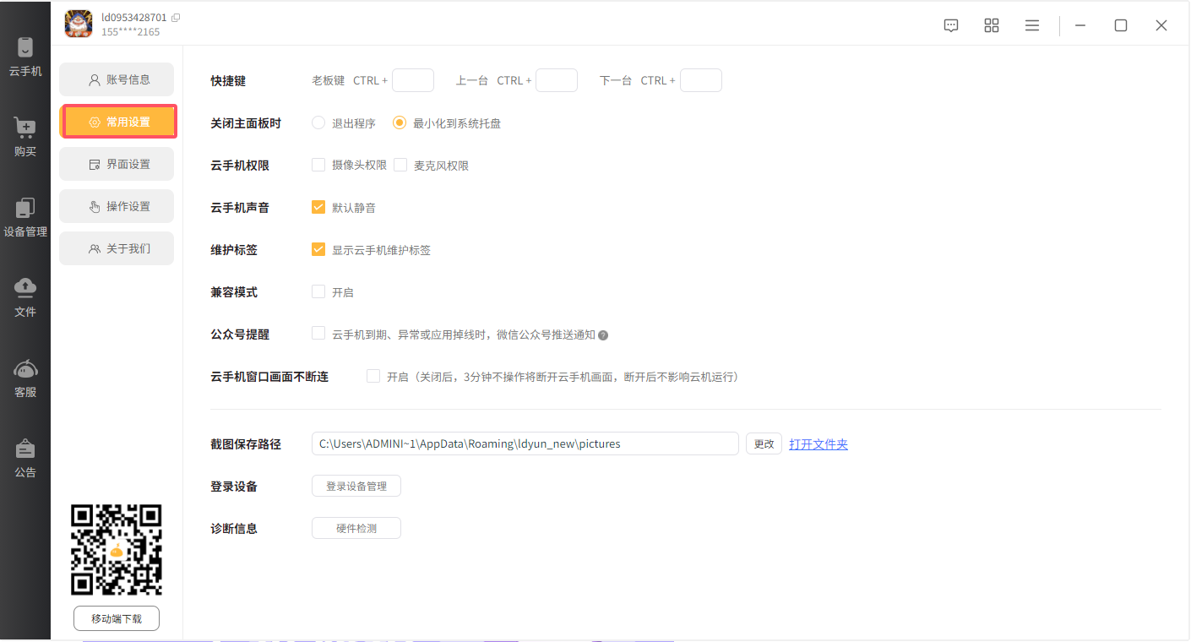Viewport: 1191px width, 642px height.
Task: Open the 公告 announcements icon
Action: [25, 449]
